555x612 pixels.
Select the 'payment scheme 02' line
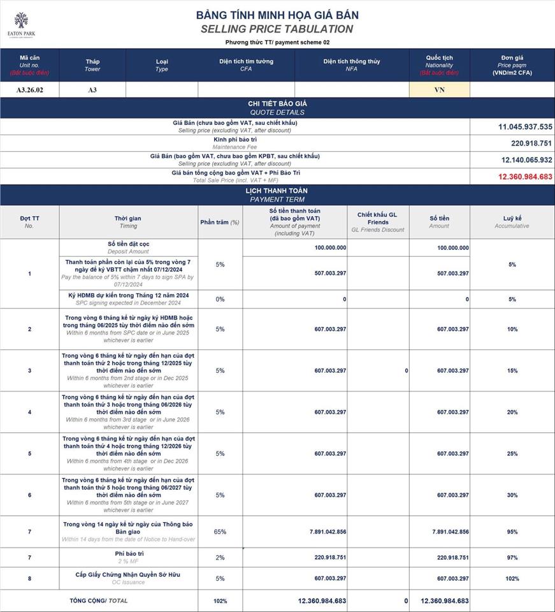click(277, 42)
